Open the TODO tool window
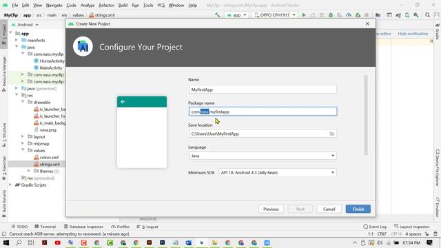 [19, 227]
